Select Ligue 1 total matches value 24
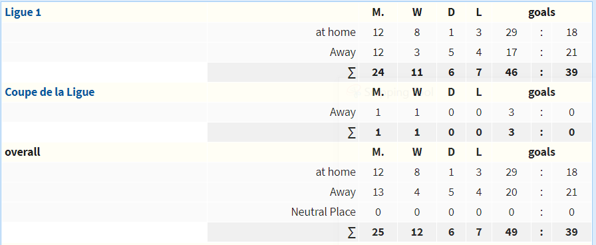The height and width of the screenshot is (245, 596). (x=378, y=73)
